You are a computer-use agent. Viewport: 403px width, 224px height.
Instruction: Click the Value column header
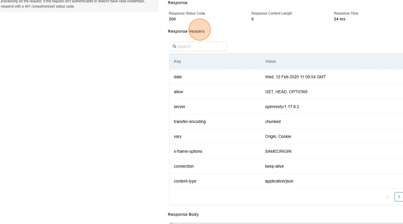click(x=270, y=62)
